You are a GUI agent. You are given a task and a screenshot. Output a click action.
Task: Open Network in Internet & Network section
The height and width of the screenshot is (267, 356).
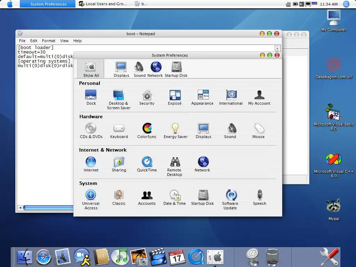(x=203, y=164)
